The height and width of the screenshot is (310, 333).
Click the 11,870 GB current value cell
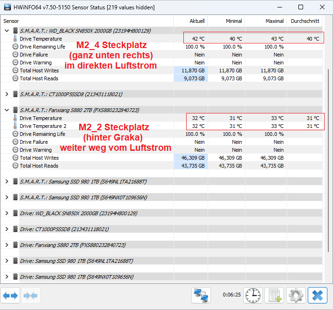click(x=191, y=70)
